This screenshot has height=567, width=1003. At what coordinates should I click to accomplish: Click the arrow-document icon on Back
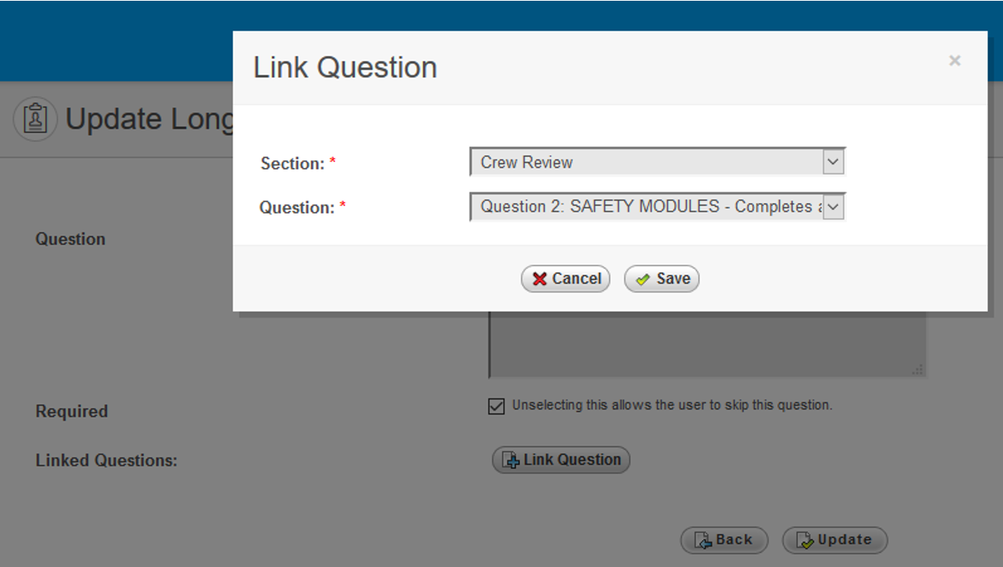[x=703, y=540]
